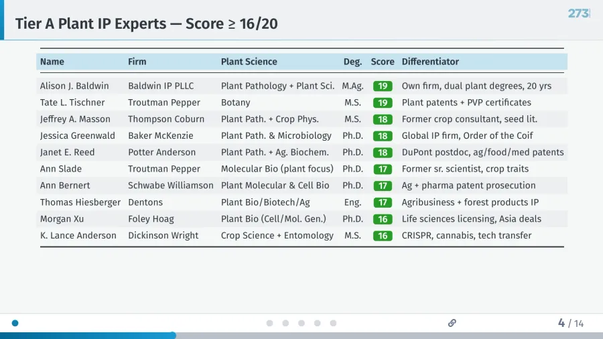Click the Firm column header

(137, 62)
